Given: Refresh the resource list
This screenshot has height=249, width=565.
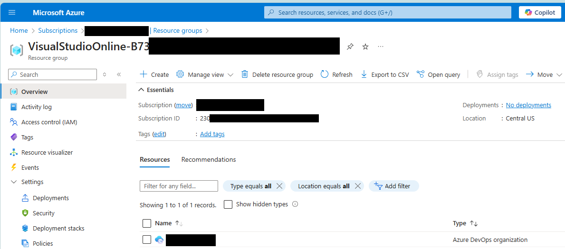Looking at the screenshot, I should coord(336,74).
